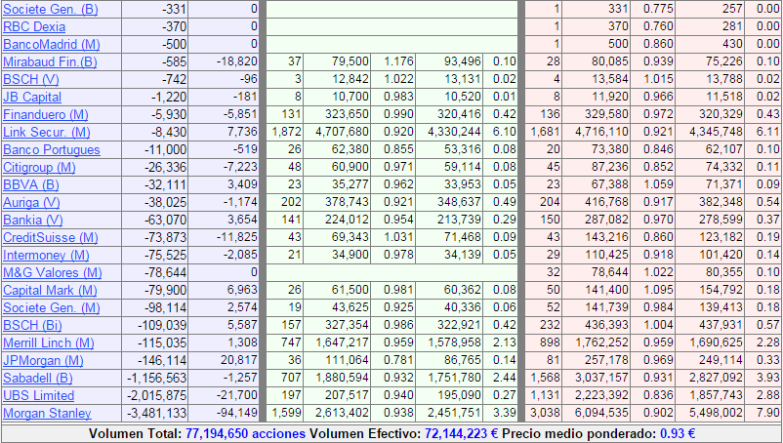Click the Capital Mark (M) link
The image size is (783, 443).
coord(49,291)
